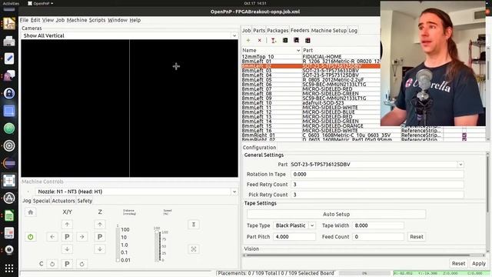Jog X/Y right arrow
Screen dimensions: 492x277
click(x=82, y=237)
